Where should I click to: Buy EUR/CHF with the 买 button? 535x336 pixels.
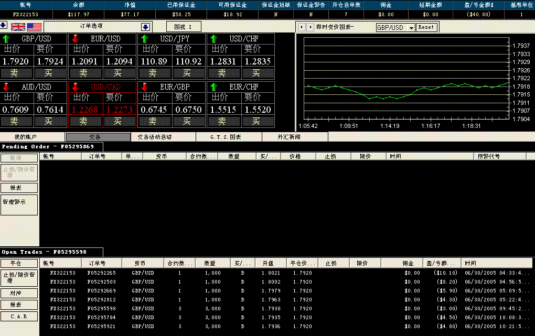tap(258, 121)
